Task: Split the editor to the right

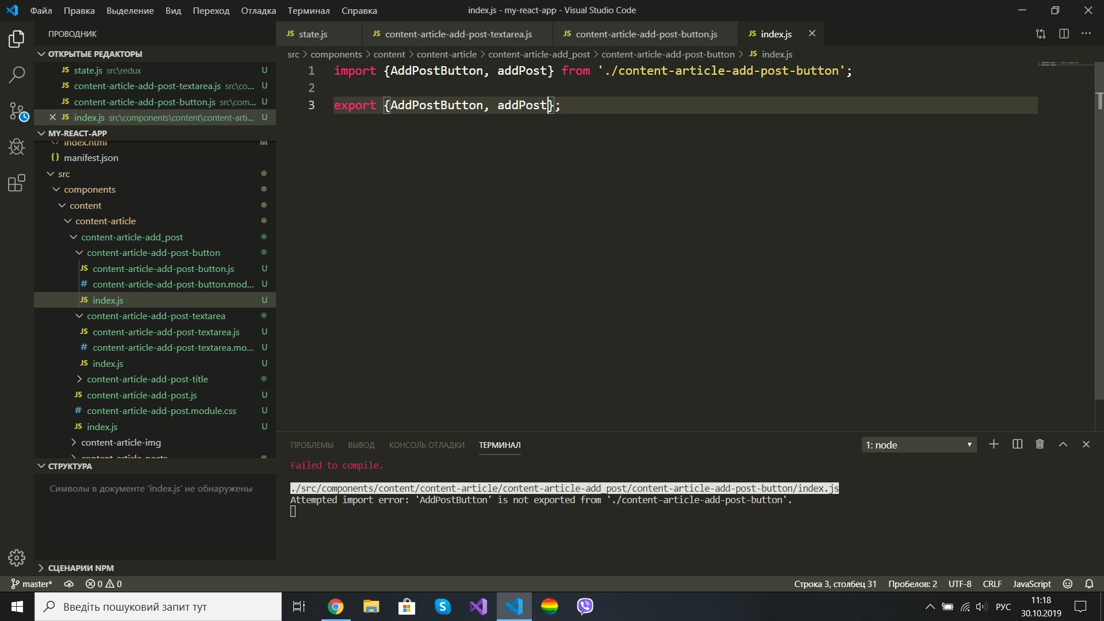Action: [x=1064, y=34]
